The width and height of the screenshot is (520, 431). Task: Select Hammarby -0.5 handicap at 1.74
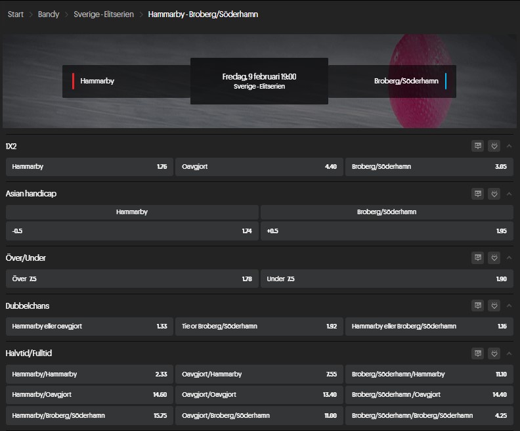132,231
